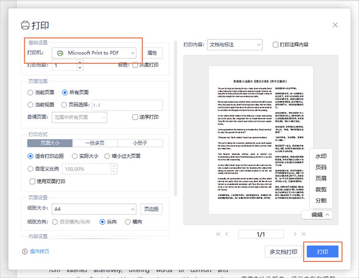This screenshot has width=359, height=278.
Task: Jump to last preview page icon
Action: tap(303, 234)
